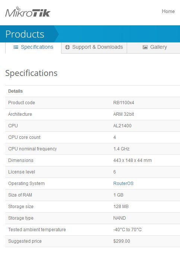Image resolution: width=180 pixels, height=255 pixels.
Task: Click the Support & Downloads lifebuoy icon
Action: (x=67, y=47)
